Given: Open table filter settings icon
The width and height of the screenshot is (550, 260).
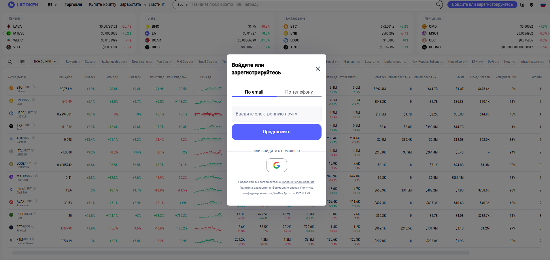Looking at the screenshot, I should (22, 62).
